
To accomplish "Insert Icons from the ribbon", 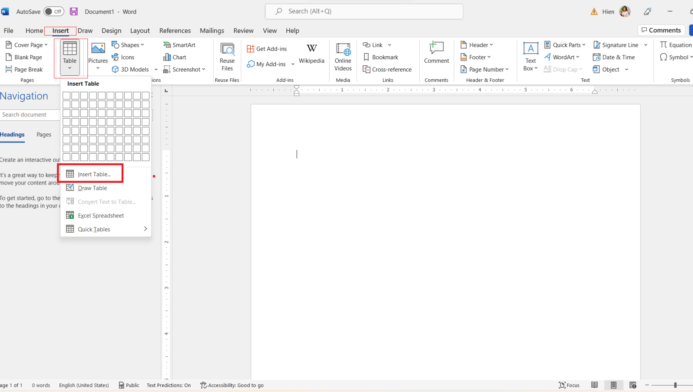I will tap(123, 57).
